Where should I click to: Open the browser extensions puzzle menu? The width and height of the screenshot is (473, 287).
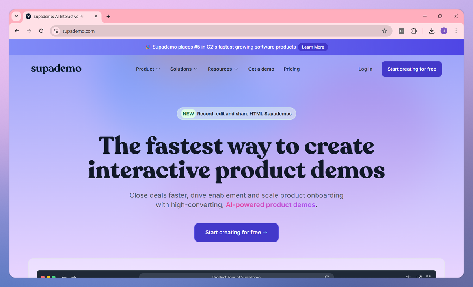[x=414, y=31]
